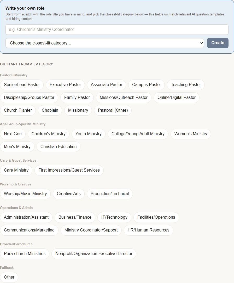The height and width of the screenshot is (283, 234).
Task: Select the Senior/Lead Pastor category
Action: click(22, 85)
